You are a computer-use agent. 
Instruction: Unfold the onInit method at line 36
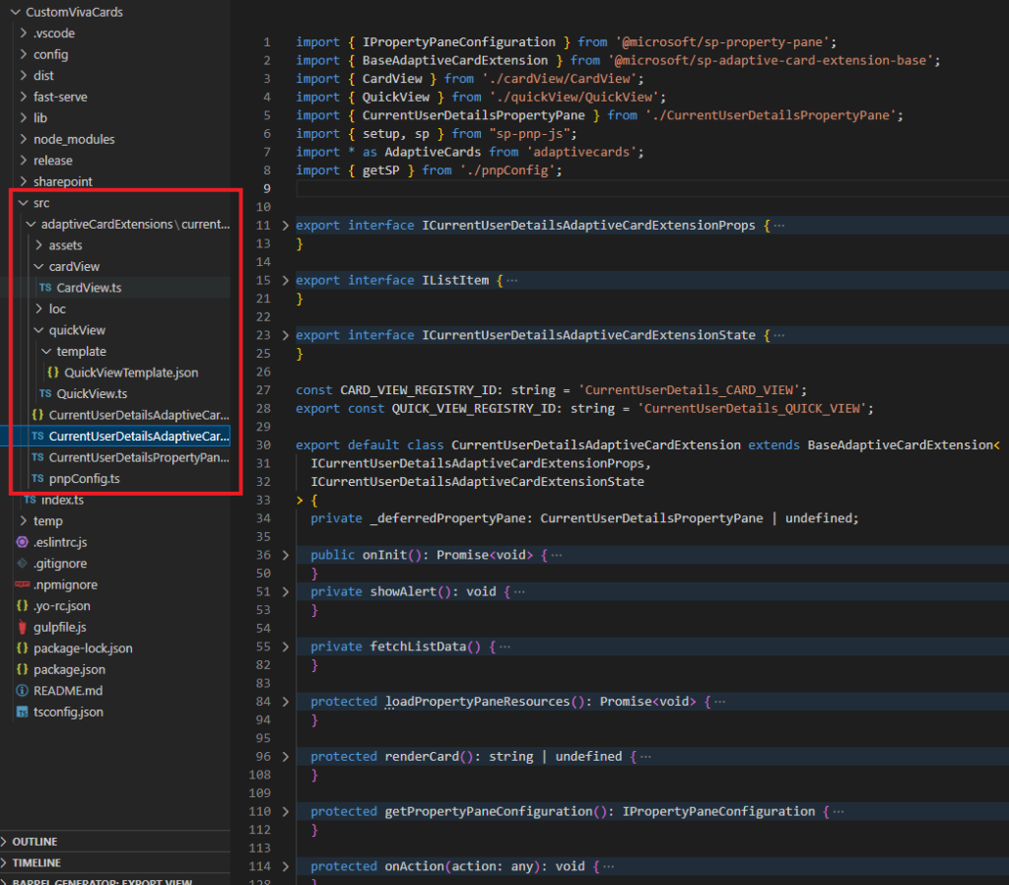point(286,555)
